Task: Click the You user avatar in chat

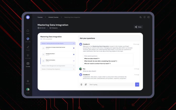Action: (81, 69)
